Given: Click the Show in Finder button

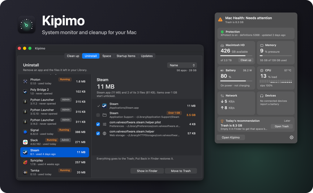Looking at the screenshot, I should click(147, 171).
